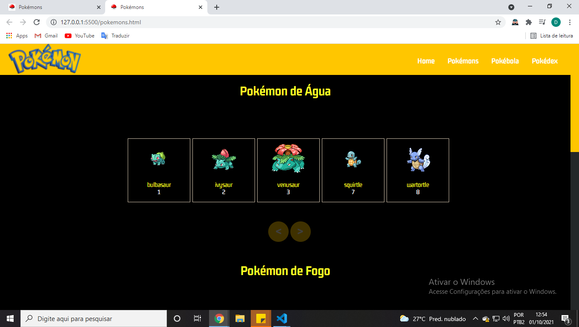579x327 pixels.
Task: Go back in browser history
Action: (x=9, y=22)
